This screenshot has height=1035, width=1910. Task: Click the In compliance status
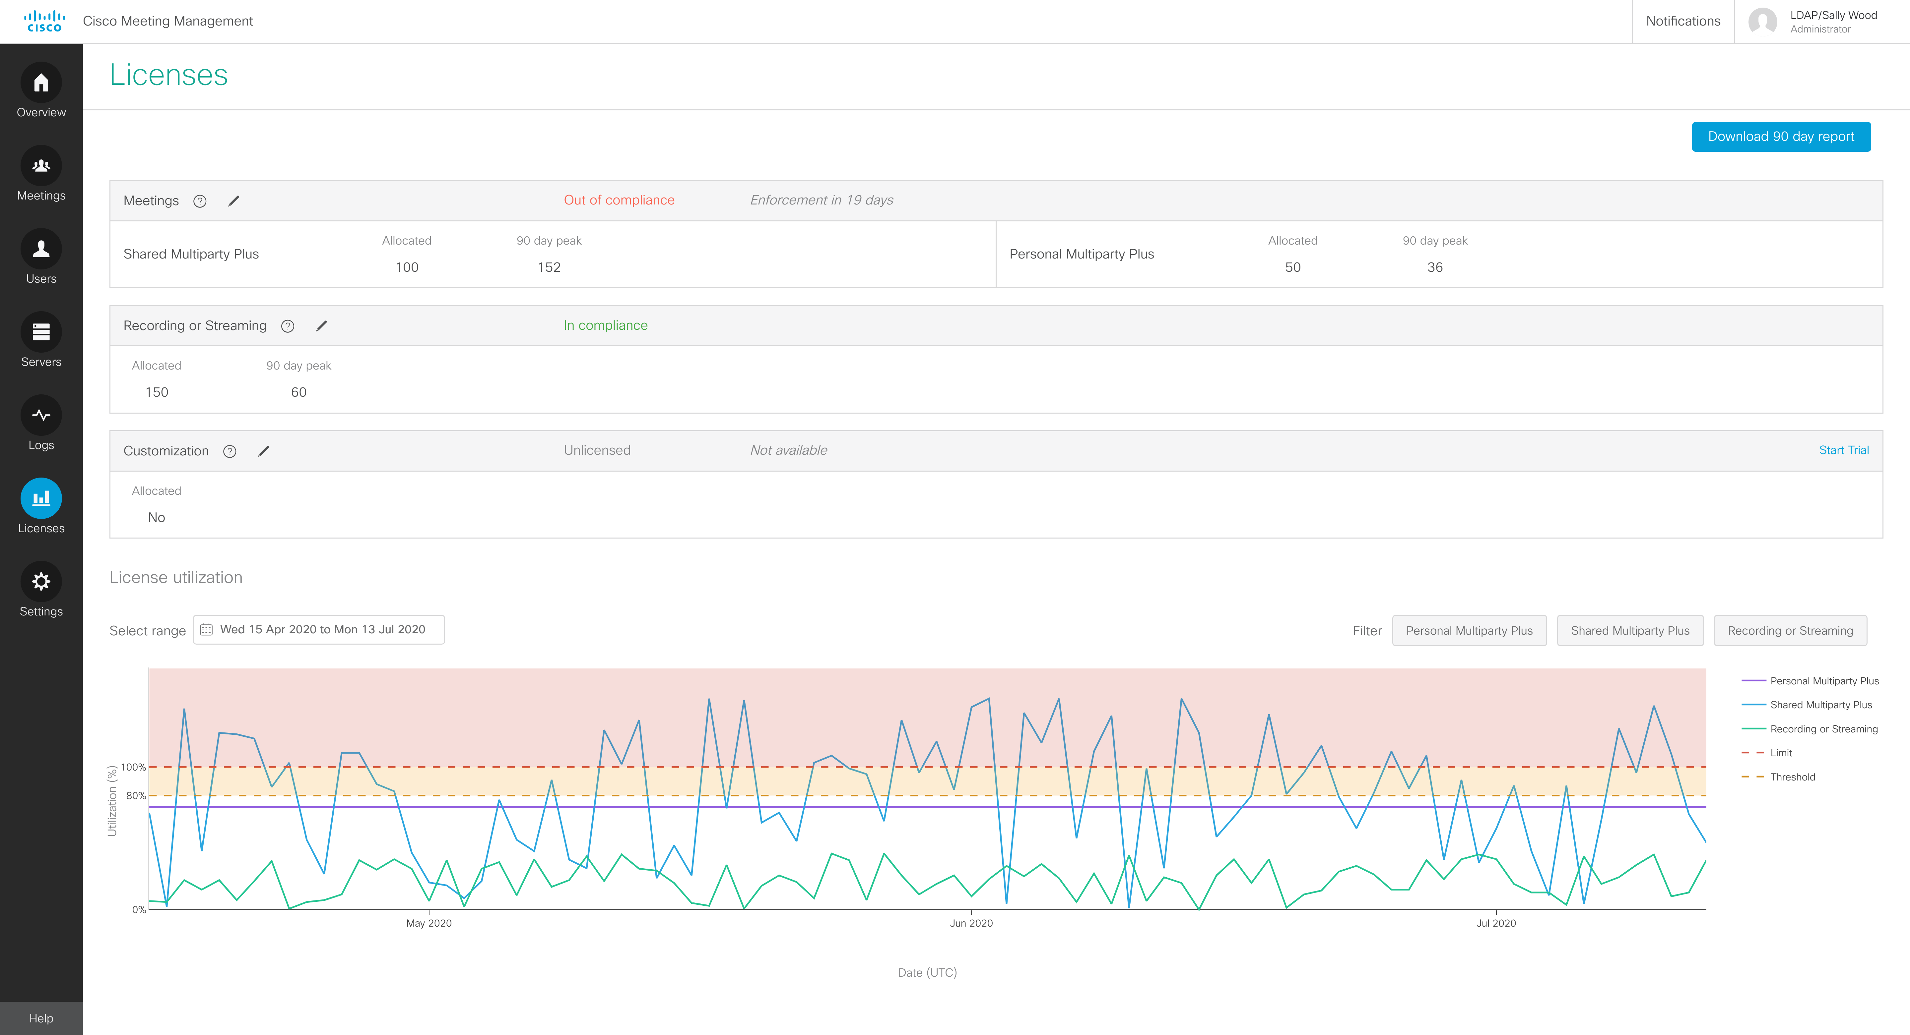(x=606, y=325)
